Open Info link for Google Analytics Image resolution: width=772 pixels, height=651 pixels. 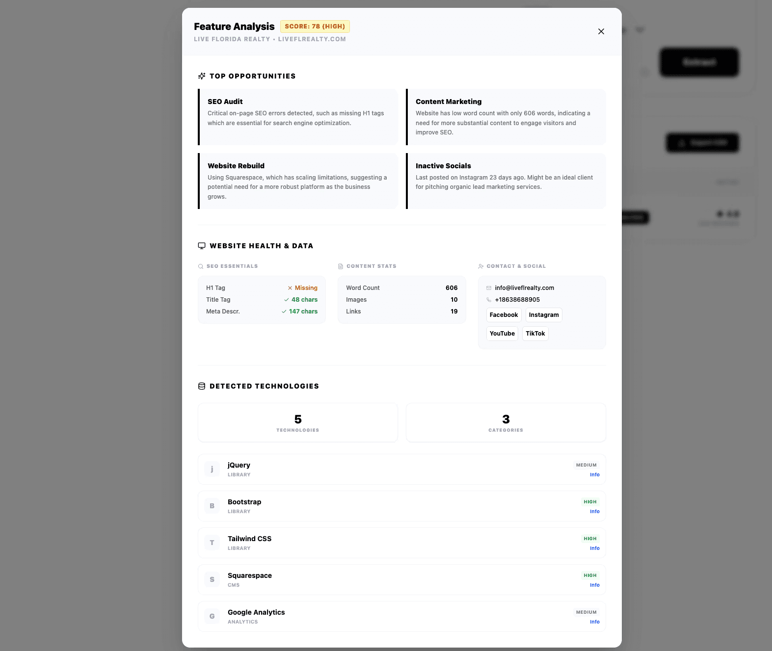pyautogui.click(x=595, y=622)
